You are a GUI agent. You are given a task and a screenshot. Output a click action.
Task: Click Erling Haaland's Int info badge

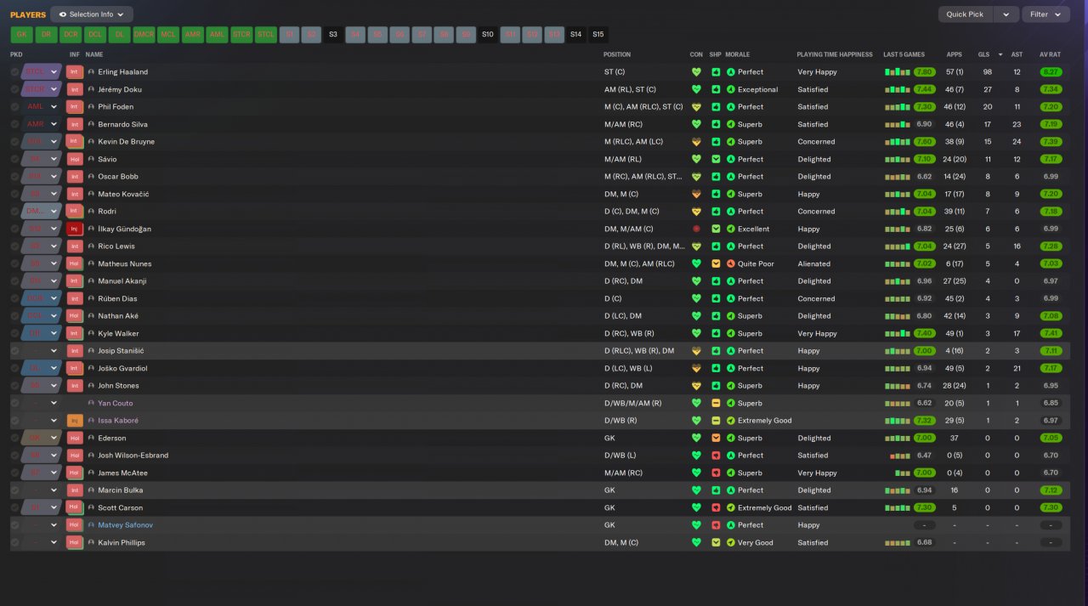click(75, 72)
